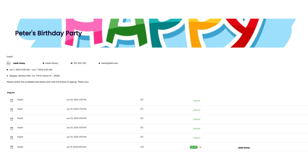
Task: Open the karen@test.com email link
Action: tap(109, 63)
